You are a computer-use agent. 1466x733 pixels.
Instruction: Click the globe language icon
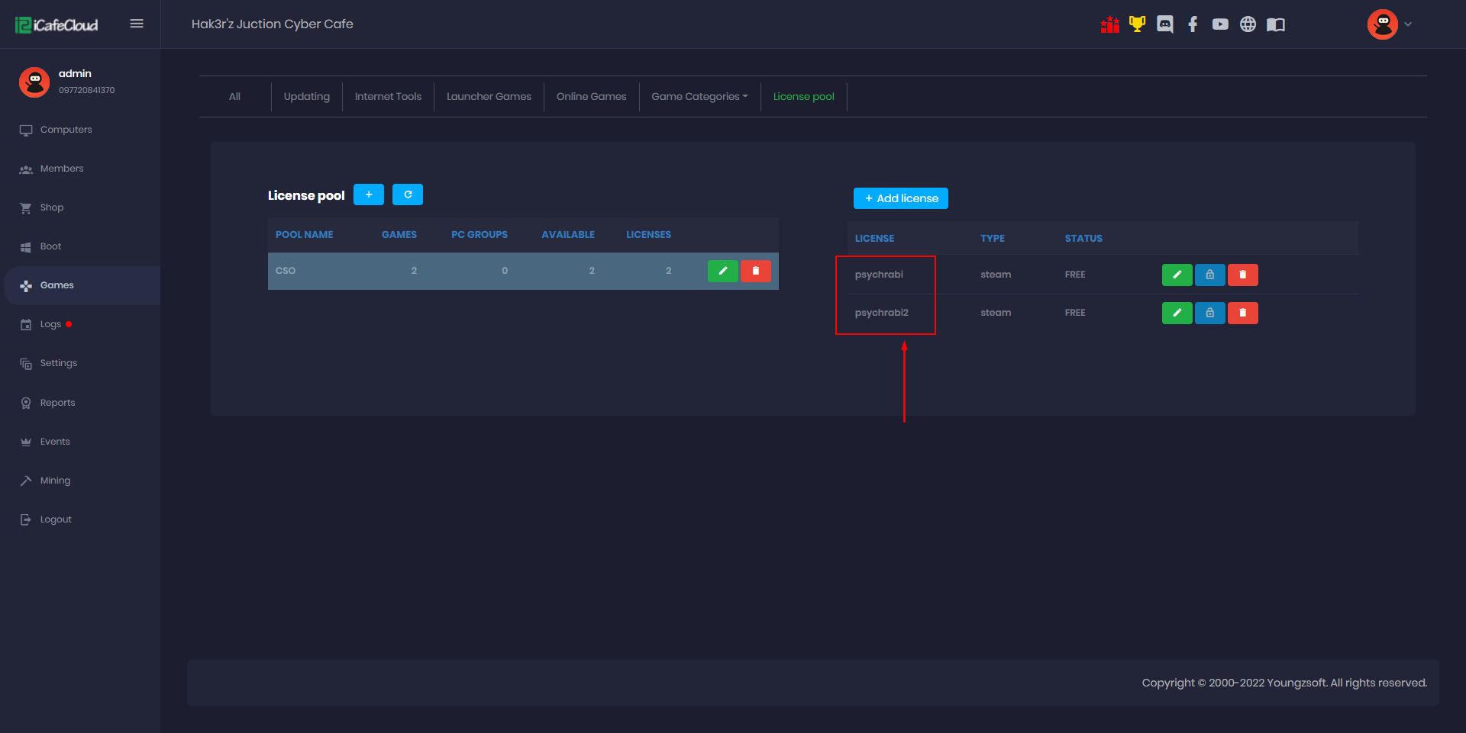(x=1248, y=24)
